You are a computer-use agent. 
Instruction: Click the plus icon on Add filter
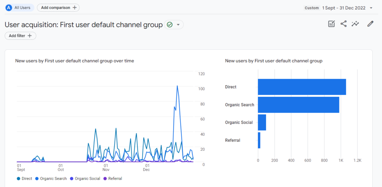[30, 36]
